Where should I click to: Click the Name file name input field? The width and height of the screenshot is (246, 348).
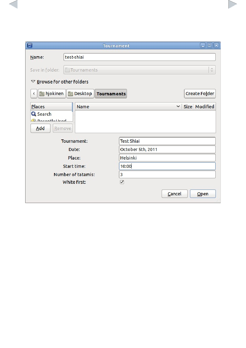point(140,57)
